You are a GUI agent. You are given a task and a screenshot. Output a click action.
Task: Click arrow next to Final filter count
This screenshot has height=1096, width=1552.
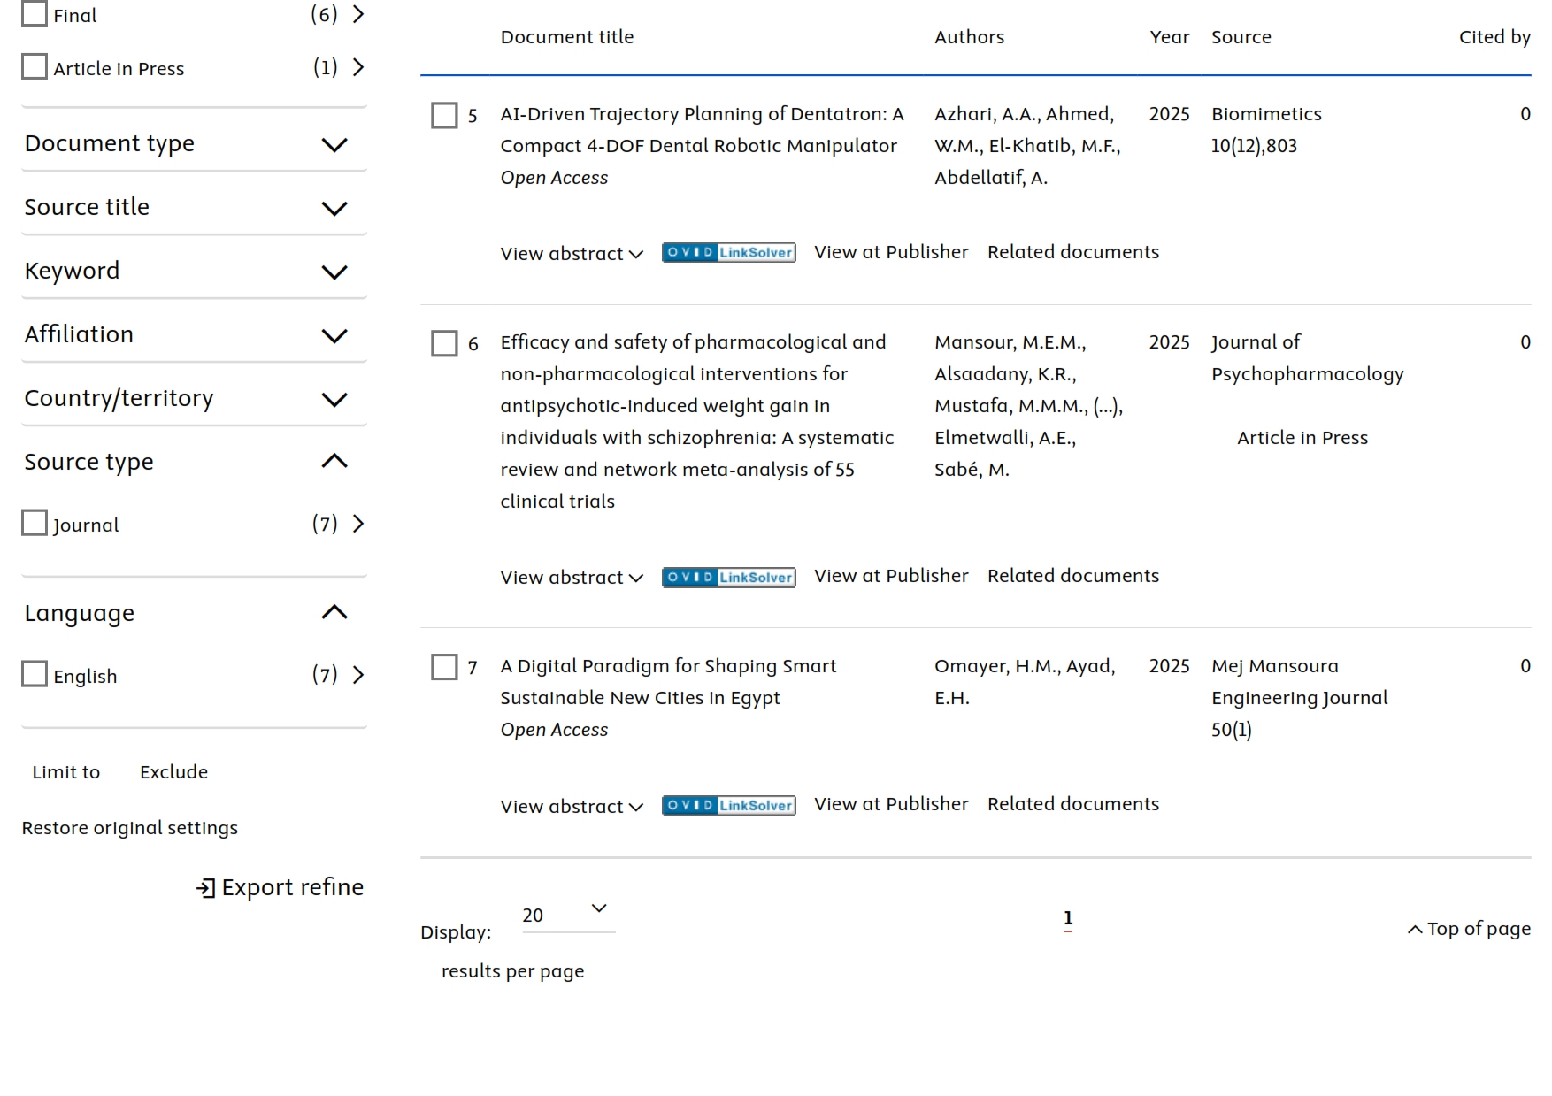[x=358, y=15]
